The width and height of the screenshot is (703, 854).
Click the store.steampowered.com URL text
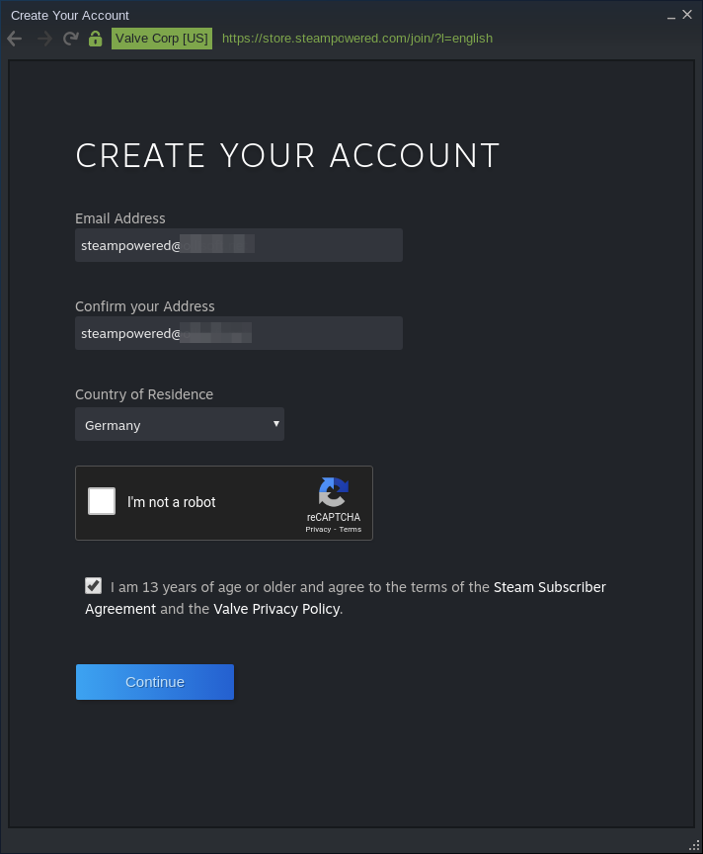point(357,39)
